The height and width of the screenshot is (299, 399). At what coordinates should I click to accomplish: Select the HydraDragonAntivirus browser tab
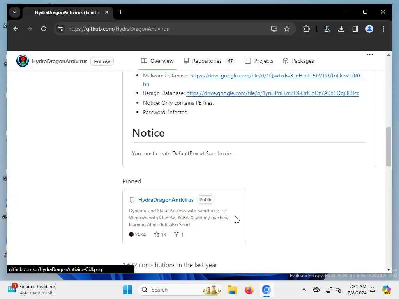[67, 12]
